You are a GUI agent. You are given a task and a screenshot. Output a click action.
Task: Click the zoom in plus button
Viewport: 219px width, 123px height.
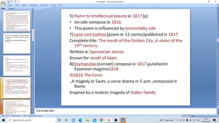coord(214,116)
